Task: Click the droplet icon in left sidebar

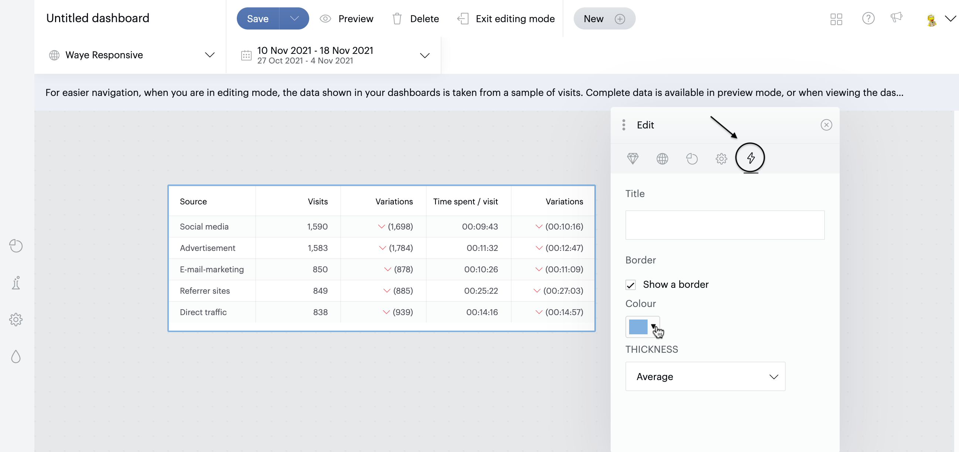Action: tap(16, 356)
